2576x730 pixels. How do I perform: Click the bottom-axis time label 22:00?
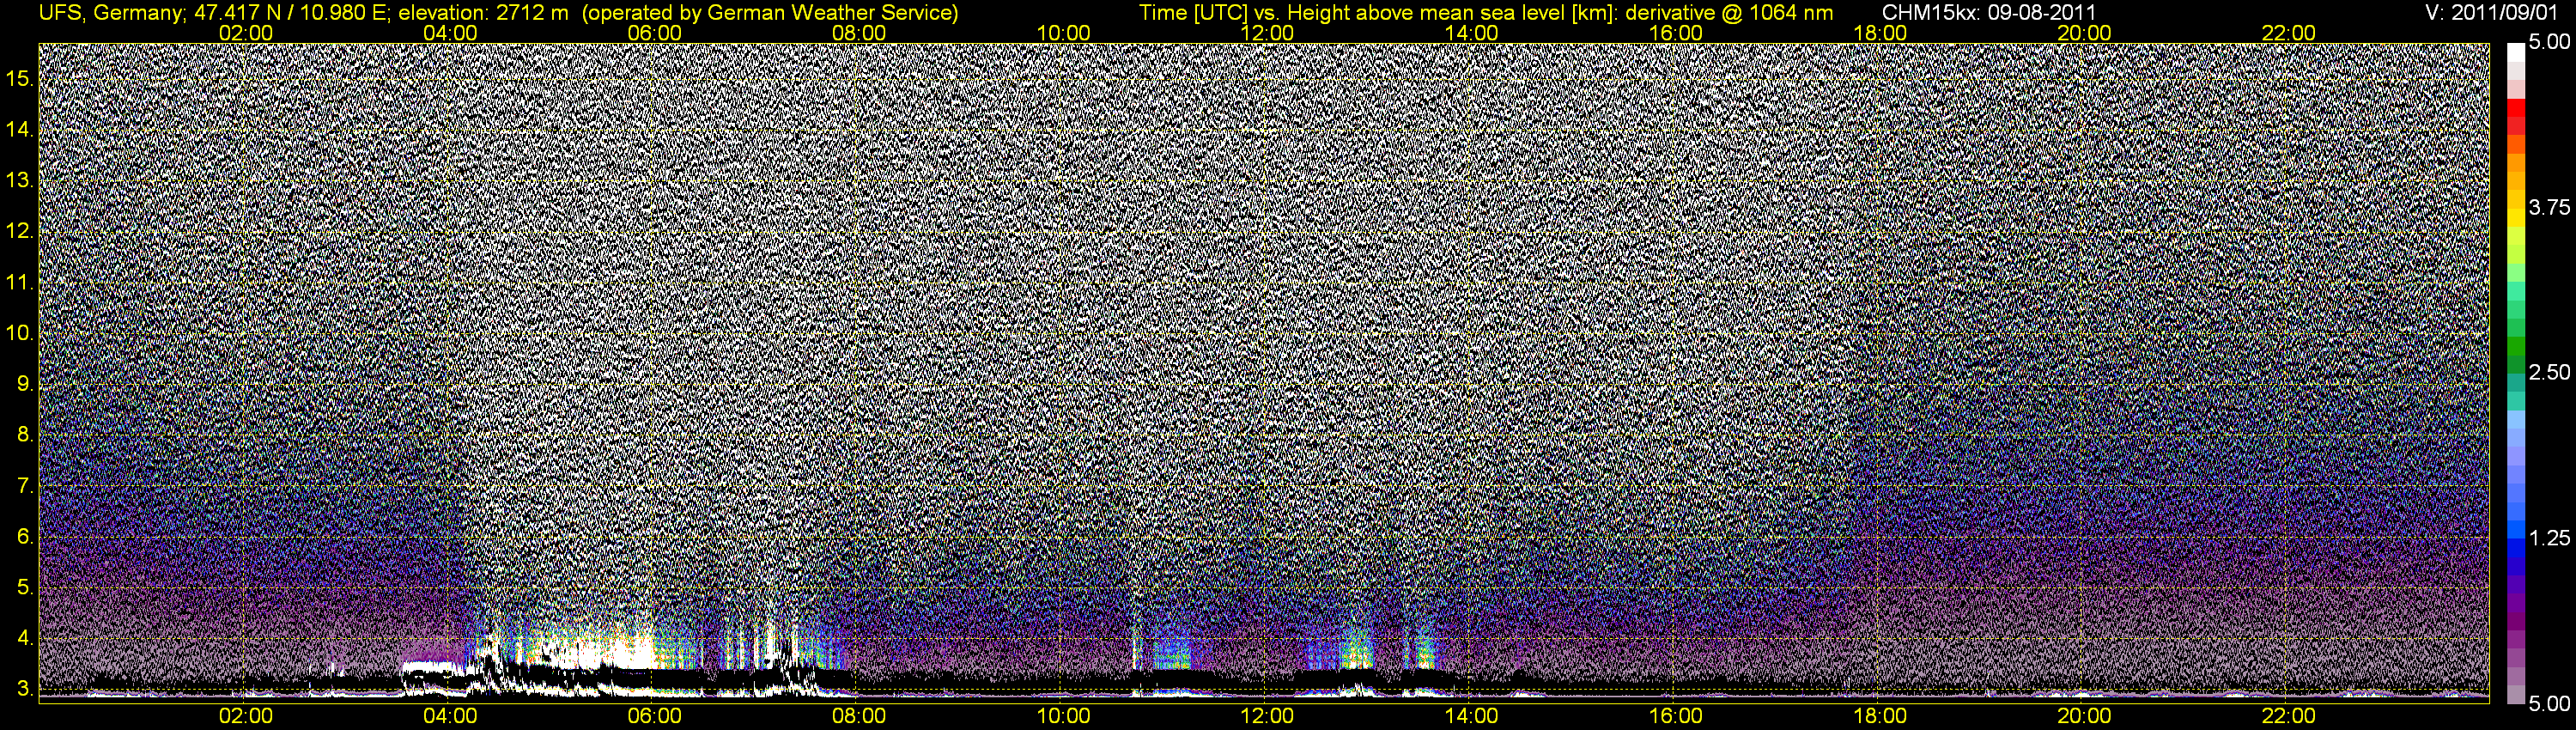(2289, 716)
